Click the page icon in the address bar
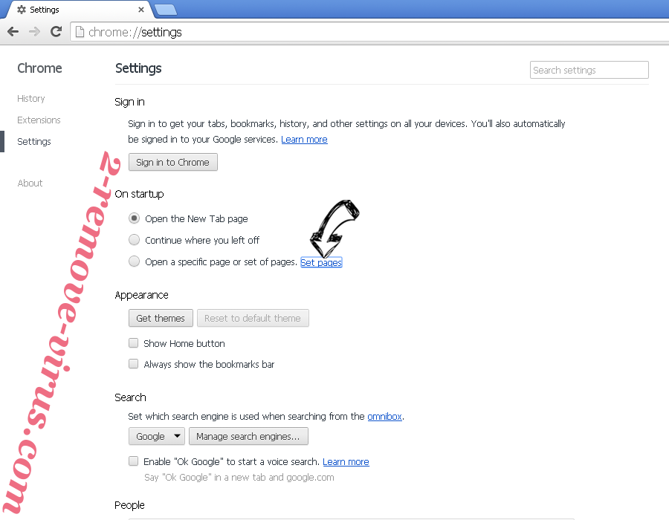Image resolution: width=669 pixels, height=520 pixels. point(80,32)
